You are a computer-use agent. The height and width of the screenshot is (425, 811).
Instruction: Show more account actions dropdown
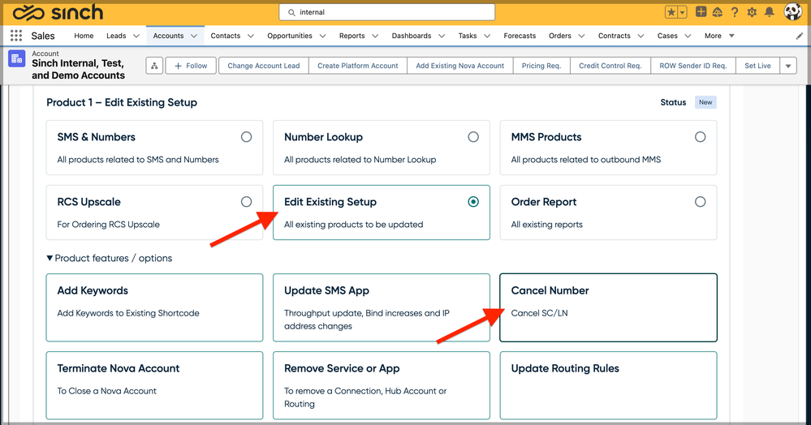click(788, 66)
